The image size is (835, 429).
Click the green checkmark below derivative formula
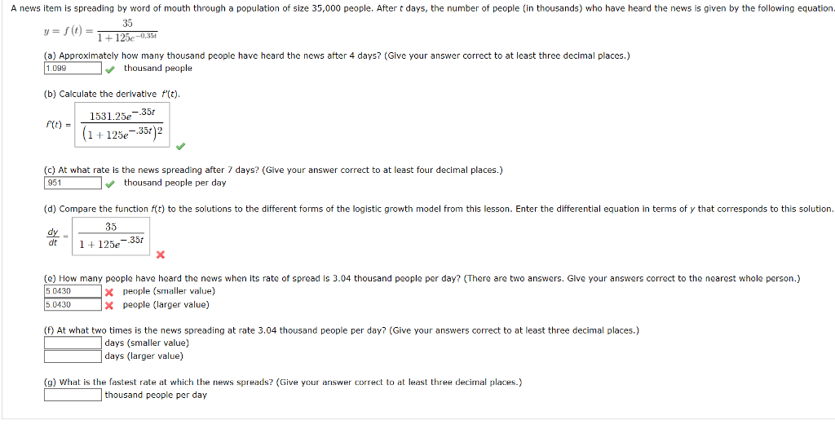181,146
